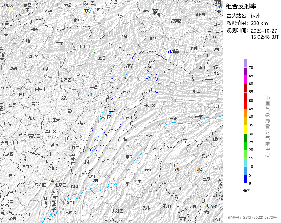Click the 朝天区 map label

point(37,30)
